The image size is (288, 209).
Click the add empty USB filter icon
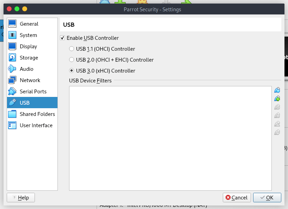tap(277, 90)
